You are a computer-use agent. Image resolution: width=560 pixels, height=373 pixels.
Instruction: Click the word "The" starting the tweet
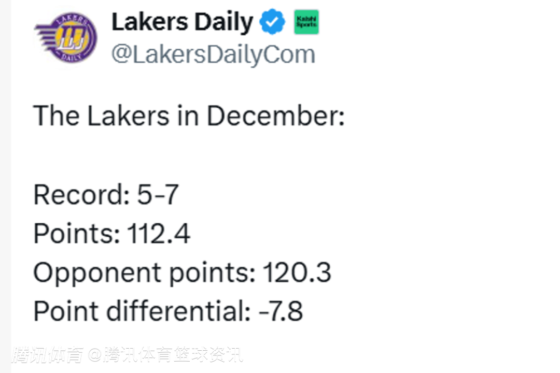(56, 116)
